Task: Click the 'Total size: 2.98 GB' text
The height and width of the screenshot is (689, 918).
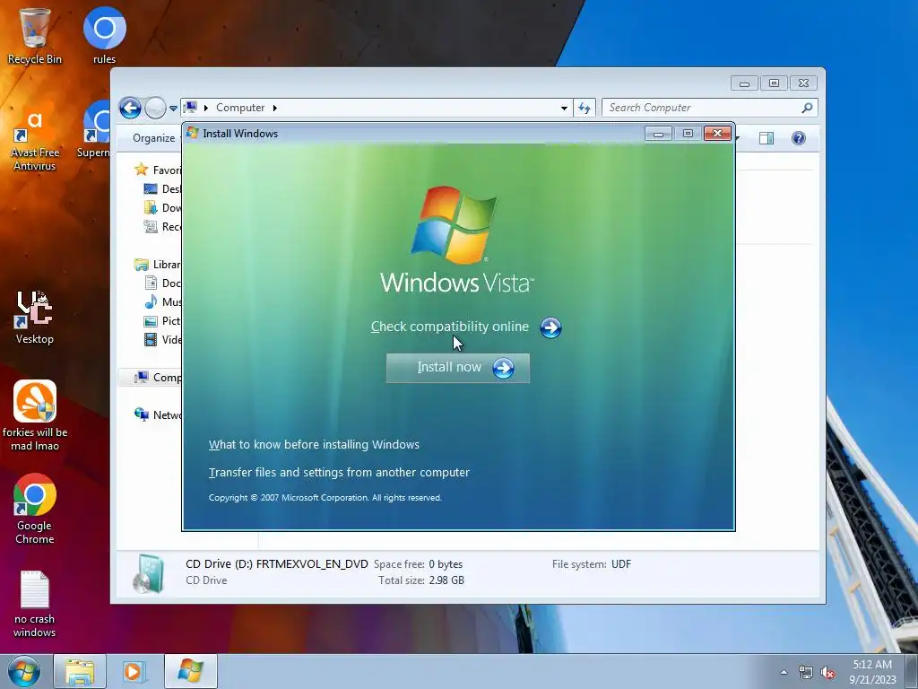Action: 421,580
